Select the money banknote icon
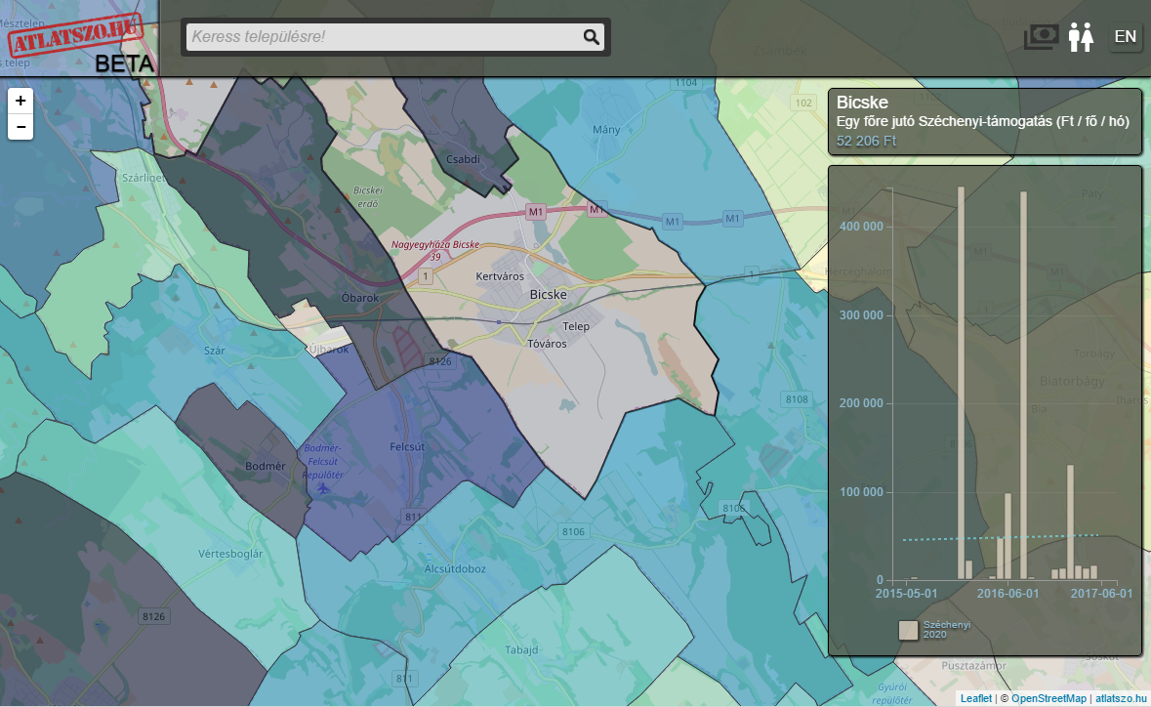Viewport: 1151px width, 707px height. [x=1041, y=36]
